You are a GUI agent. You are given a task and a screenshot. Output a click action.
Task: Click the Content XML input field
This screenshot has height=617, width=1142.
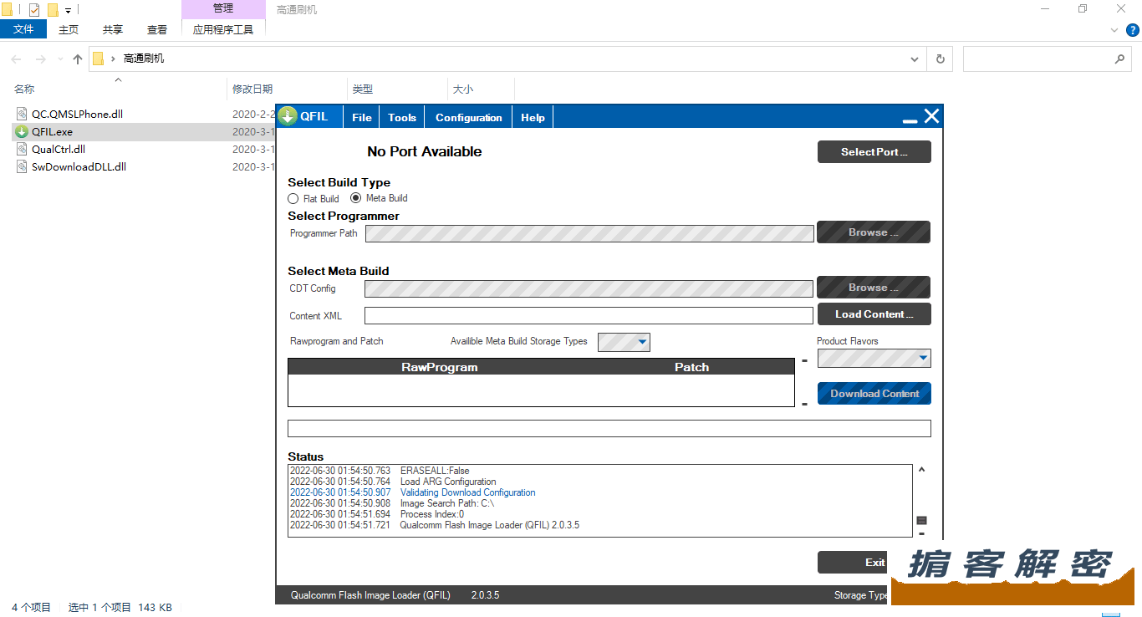589,315
